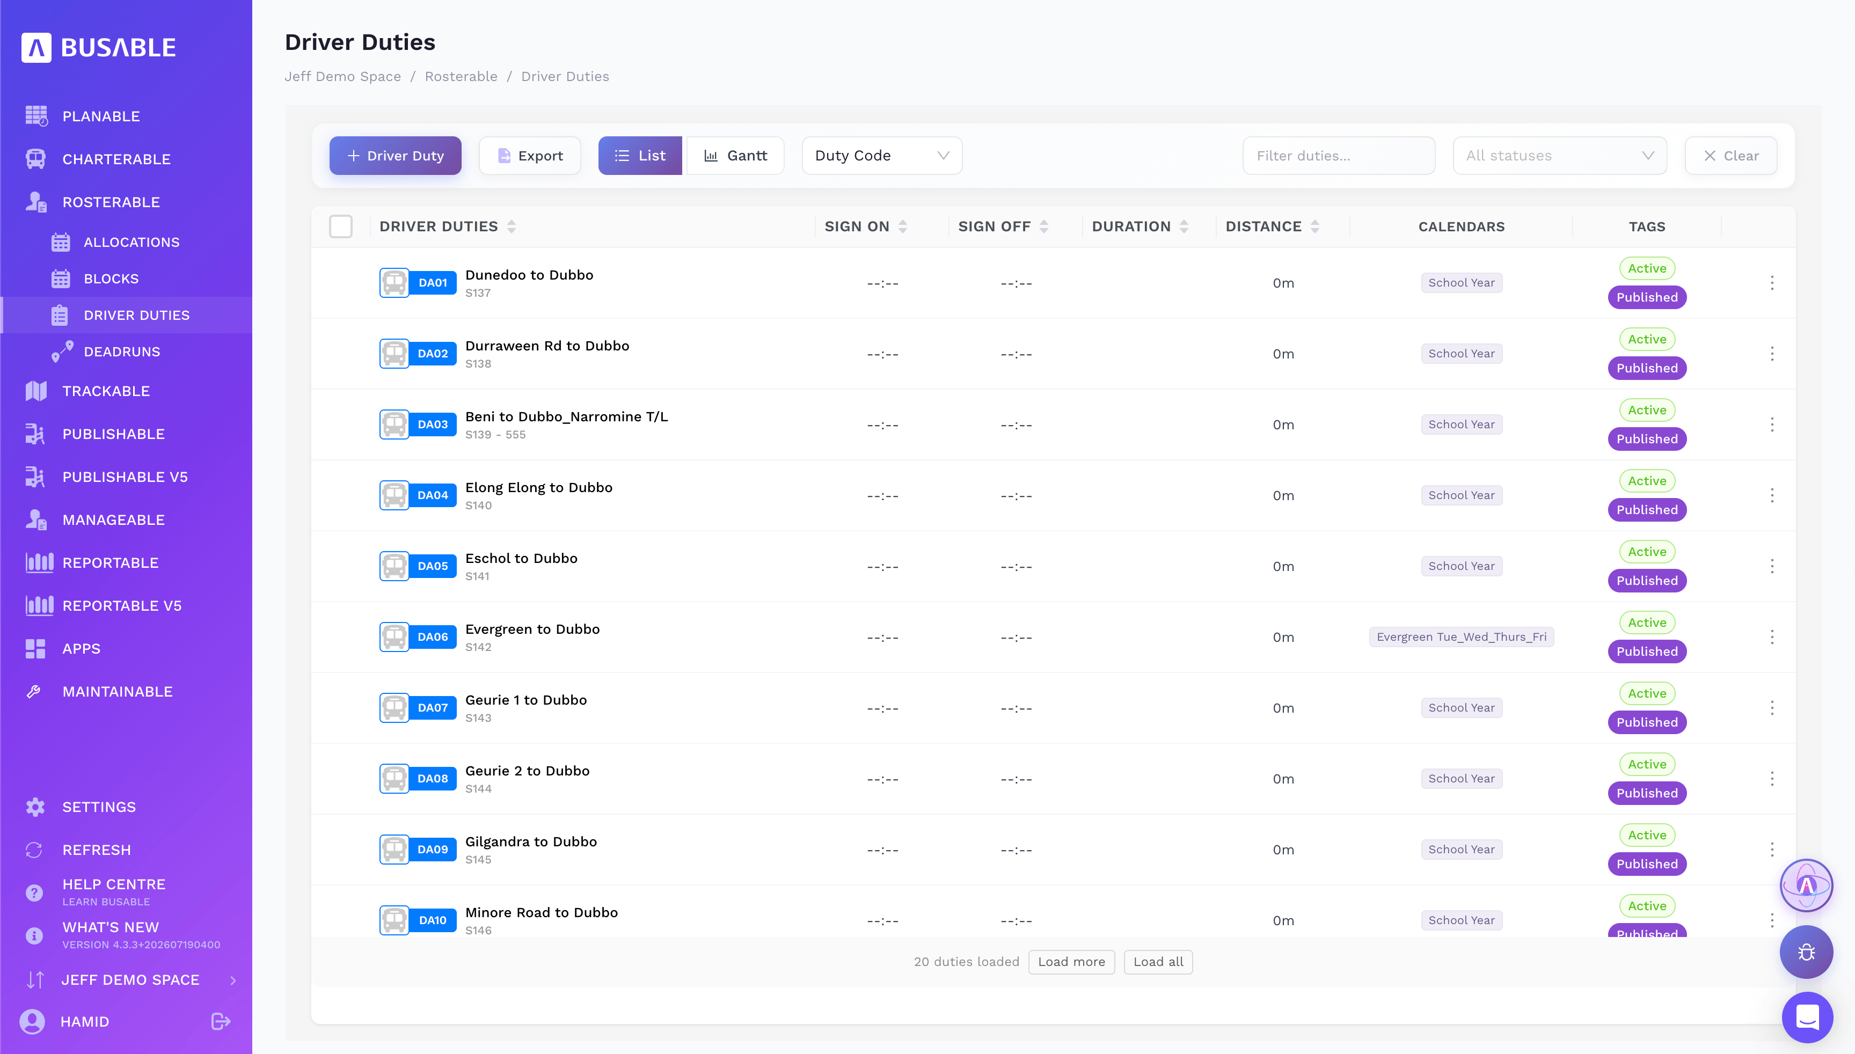
Task: Switch to Gantt view
Action: click(735, 156)
